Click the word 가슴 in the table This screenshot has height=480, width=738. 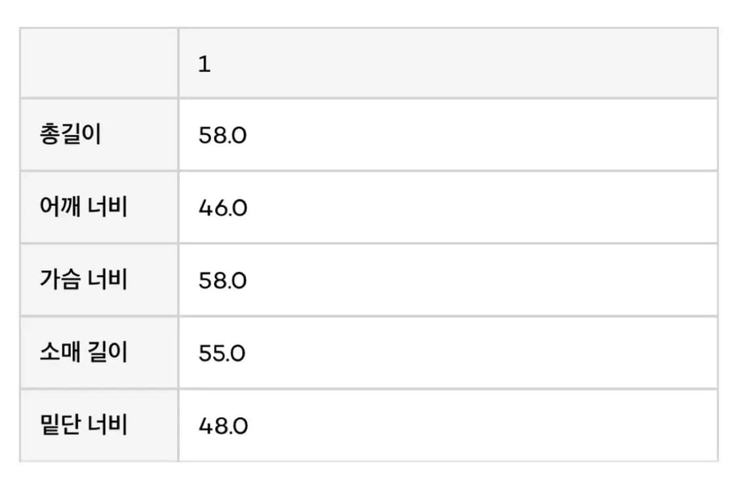pos(60,280)
